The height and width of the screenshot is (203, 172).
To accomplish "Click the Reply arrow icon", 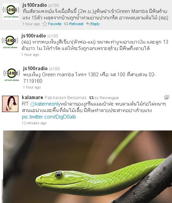I will [x=88, y=24].
